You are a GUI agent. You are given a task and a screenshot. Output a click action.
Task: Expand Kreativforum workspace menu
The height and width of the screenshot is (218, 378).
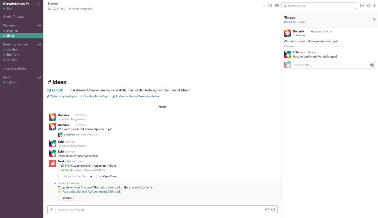coord(19,4)
